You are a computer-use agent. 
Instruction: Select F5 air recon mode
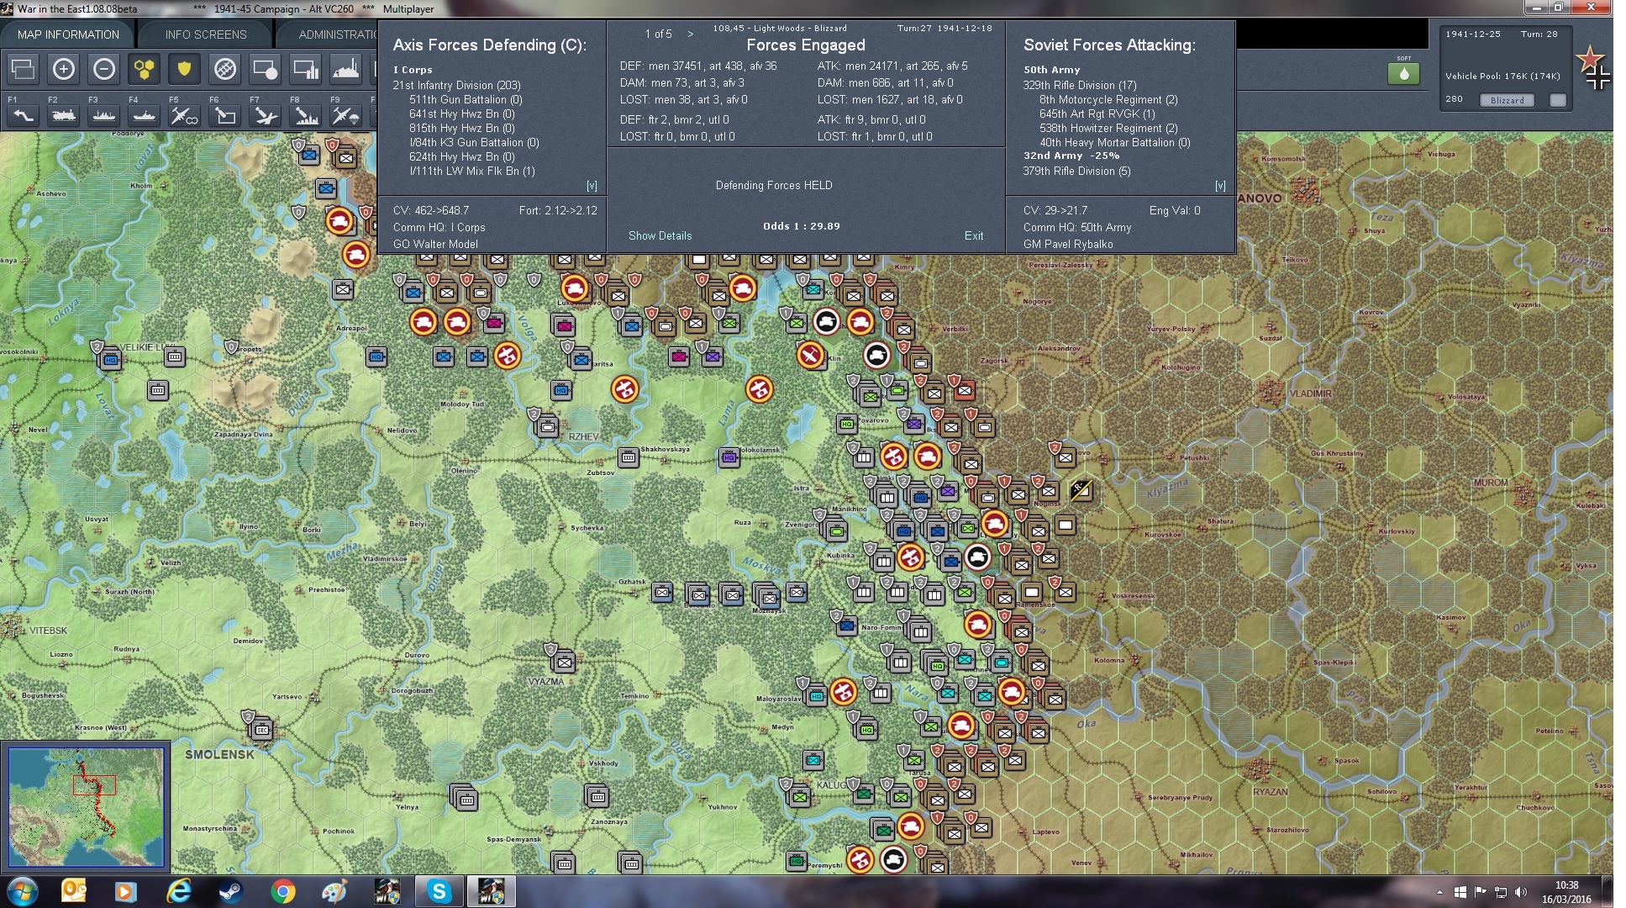(x=184, y=116)
